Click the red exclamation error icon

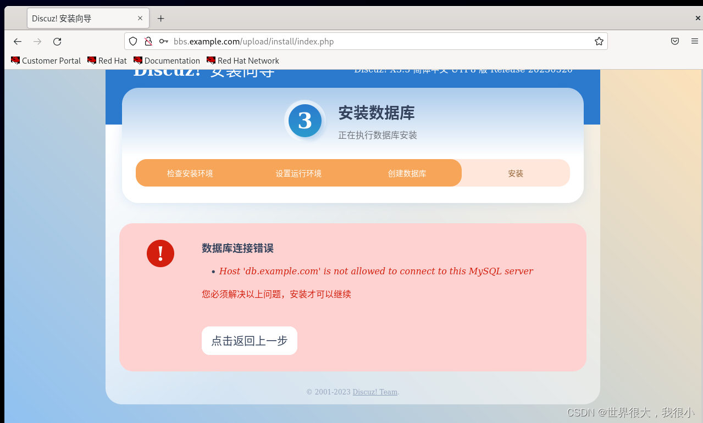(160, 253)
